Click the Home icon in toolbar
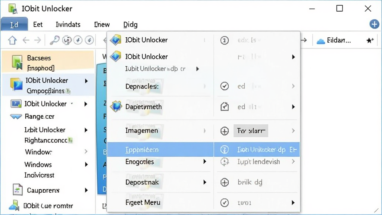 12,40
